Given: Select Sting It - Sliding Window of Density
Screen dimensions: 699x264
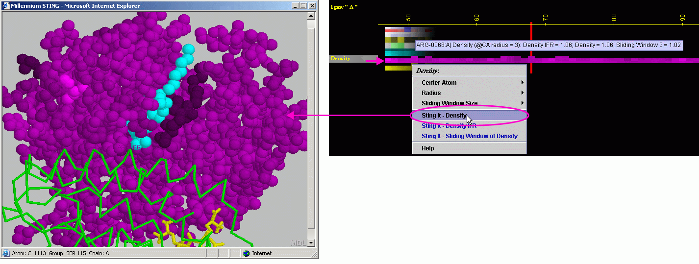Looking at the screenshot, I should (469, 136).
